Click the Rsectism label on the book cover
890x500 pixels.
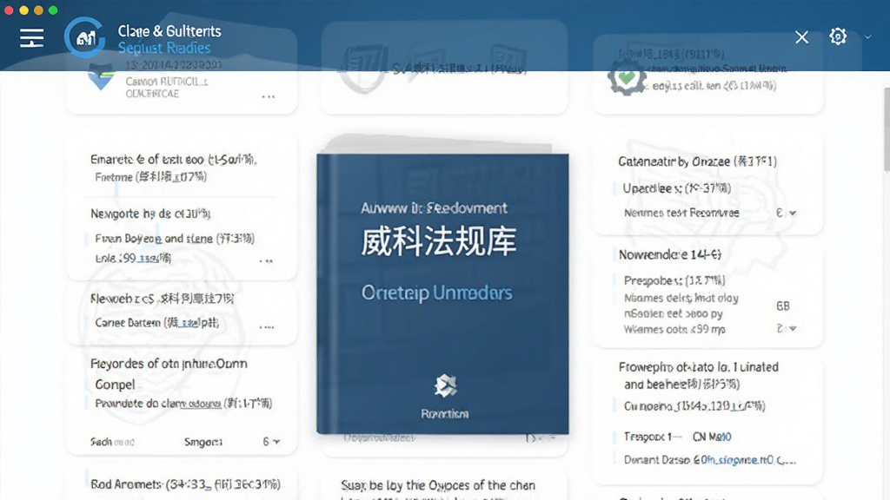tap(445, 414)
